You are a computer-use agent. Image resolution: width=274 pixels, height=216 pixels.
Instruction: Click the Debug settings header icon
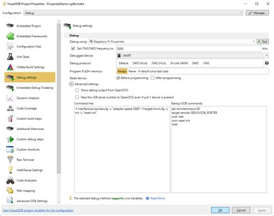click(x=68, y=26)
